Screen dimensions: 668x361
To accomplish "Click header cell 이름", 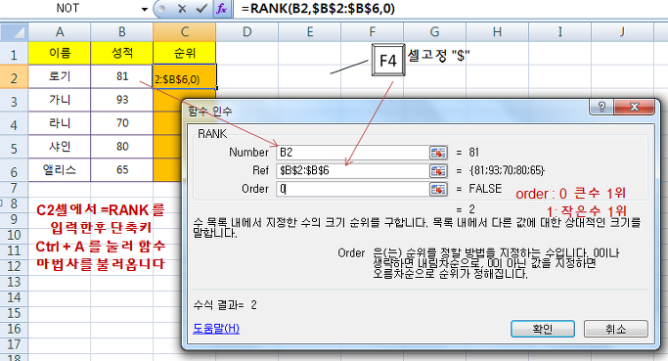I will (60, 53).
